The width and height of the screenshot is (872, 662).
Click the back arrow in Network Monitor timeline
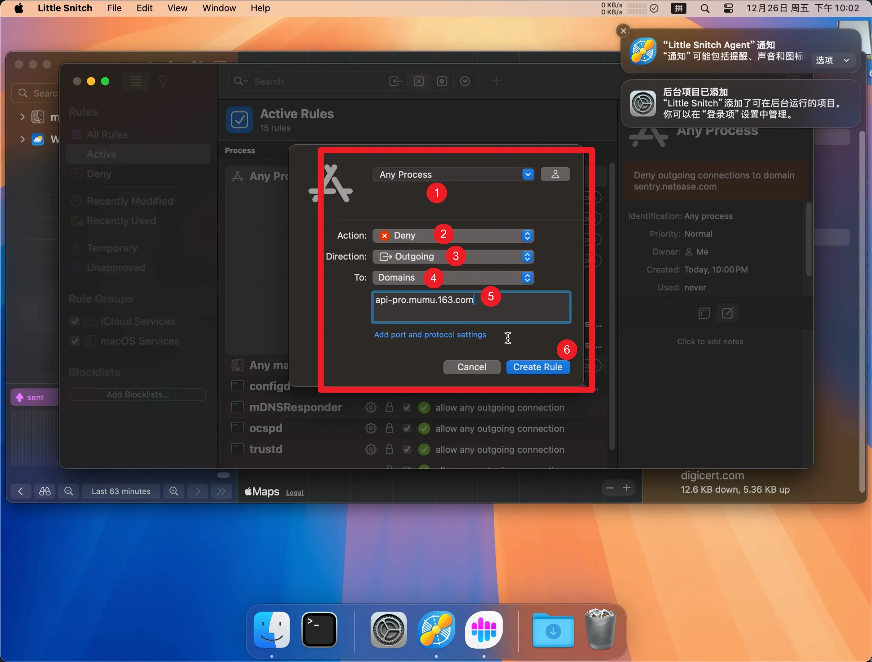coord(21,491)
